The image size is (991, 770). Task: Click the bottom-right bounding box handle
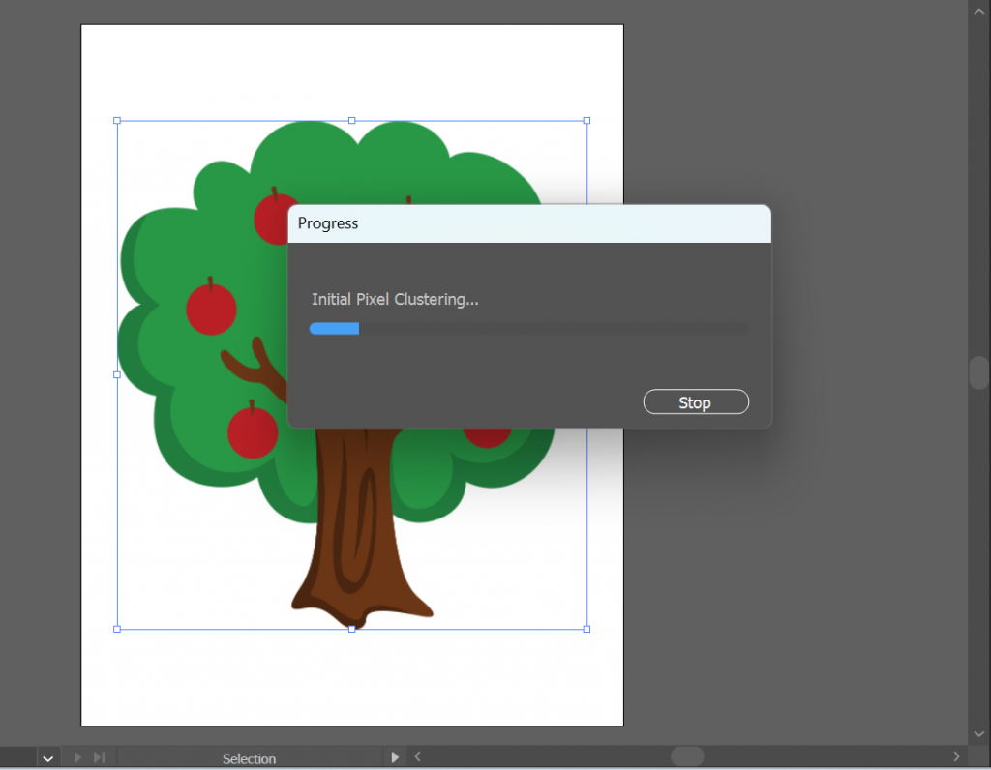coord(586,629)
